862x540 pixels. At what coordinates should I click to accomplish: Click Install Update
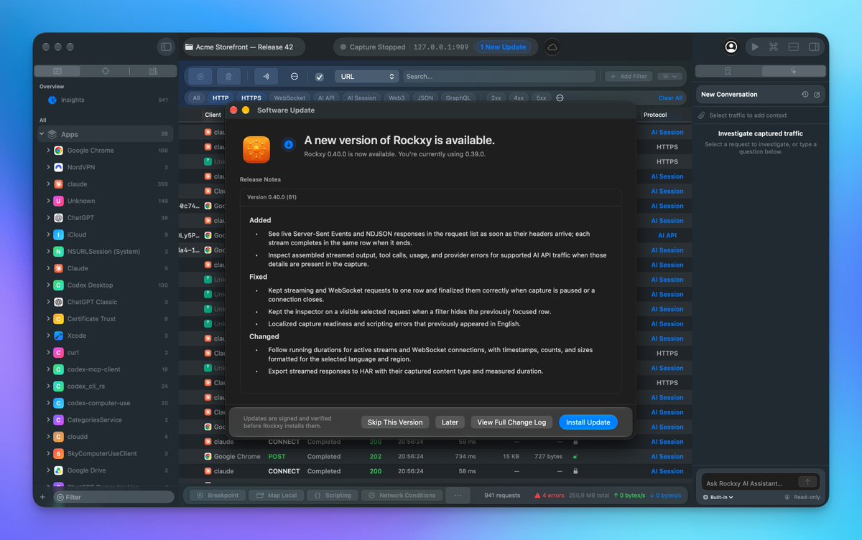coord(588,422)
